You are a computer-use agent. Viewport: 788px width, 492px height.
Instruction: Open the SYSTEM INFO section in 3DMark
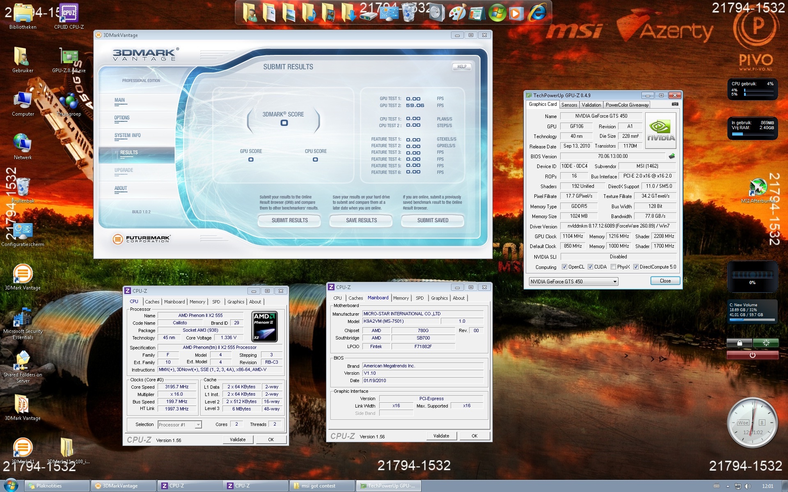pyautogui.click(x=127, y=136)
